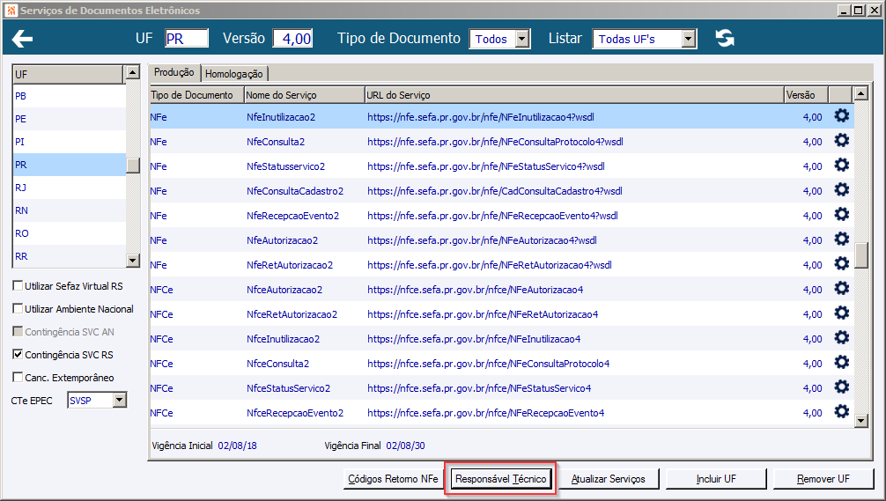Click the nfce NFeRetAutorizacao4 URL
The width and height of the screenshot is (886, 501).
click(x=483, y=314)
